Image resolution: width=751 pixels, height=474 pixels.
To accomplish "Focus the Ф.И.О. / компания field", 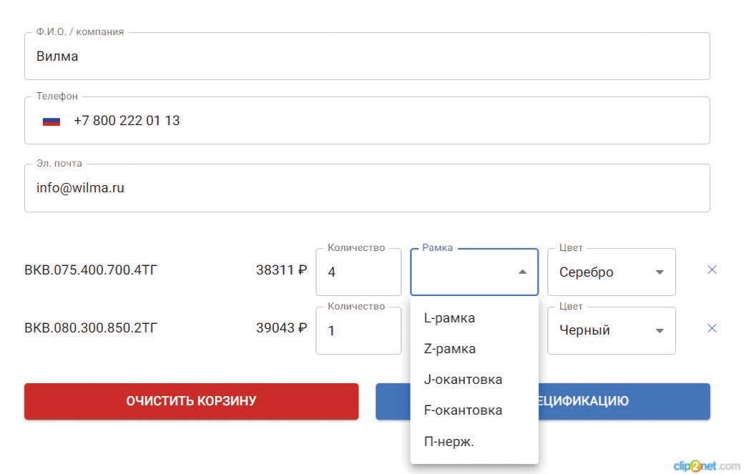I will pyautogui.click(x=367, y=56).
